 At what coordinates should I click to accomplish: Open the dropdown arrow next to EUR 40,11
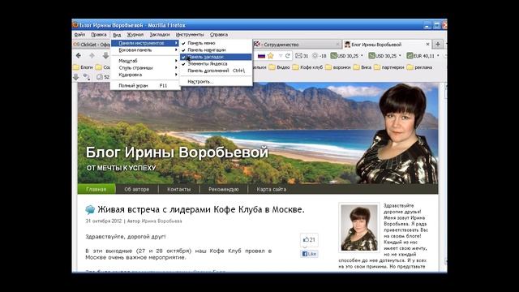click(x=438, y=56)
